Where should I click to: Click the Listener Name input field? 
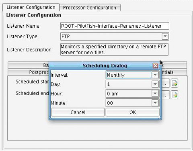115,26
